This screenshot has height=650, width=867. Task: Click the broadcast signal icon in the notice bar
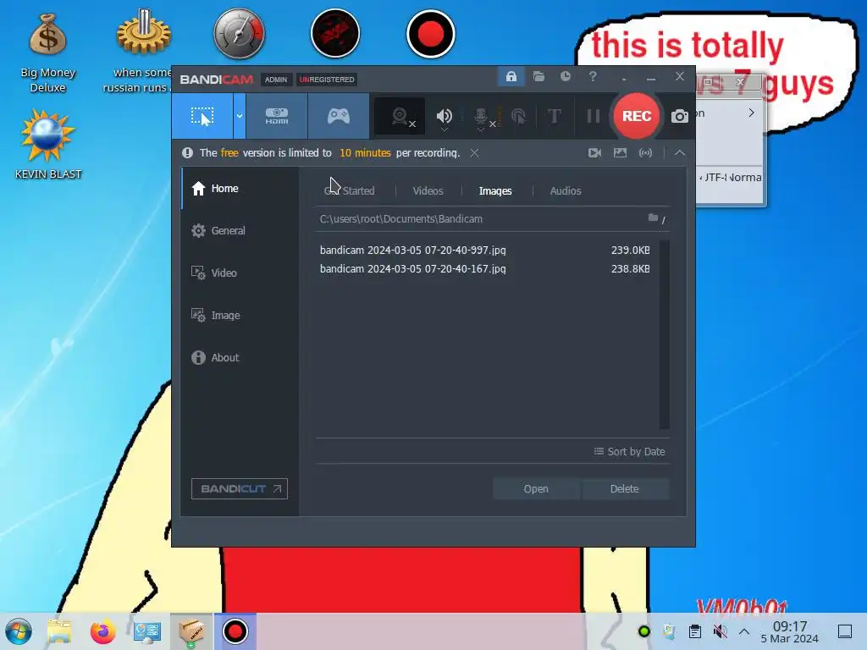[645, 153]
